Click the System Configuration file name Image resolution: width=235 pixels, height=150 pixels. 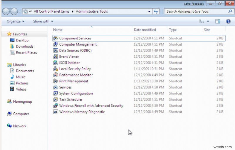(x=76, y=94)
